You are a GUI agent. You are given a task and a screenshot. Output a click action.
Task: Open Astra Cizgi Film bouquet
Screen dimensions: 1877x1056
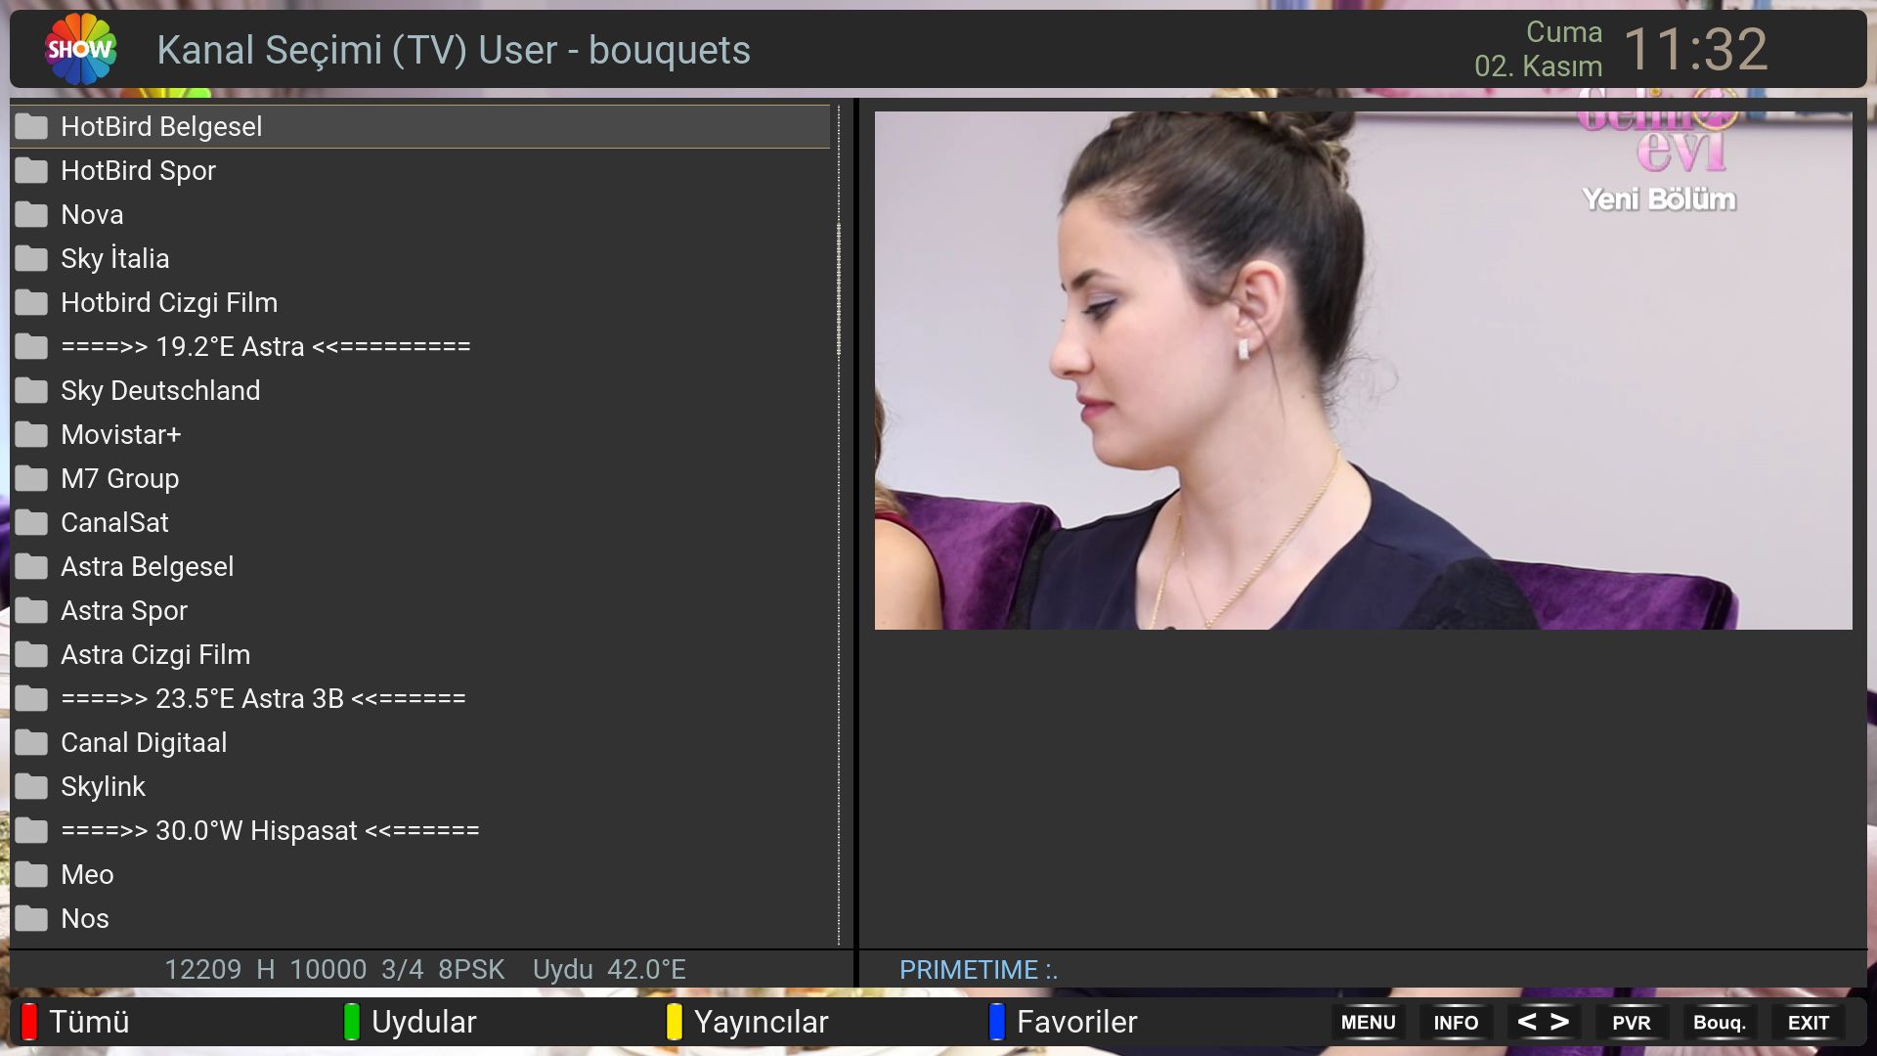[420, 654]
